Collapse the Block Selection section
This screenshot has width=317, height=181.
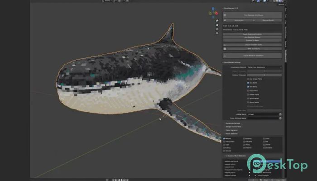tap(231, 134)
